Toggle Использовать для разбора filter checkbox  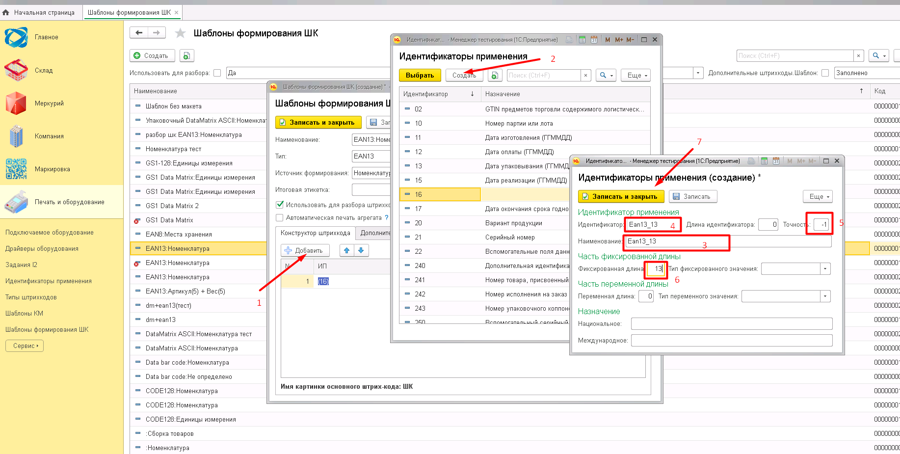(217, 73)
